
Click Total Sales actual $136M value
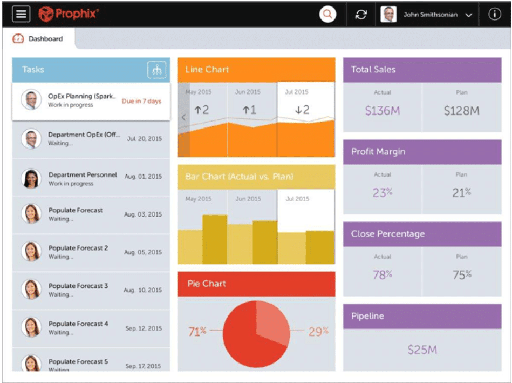click(383, 111)
